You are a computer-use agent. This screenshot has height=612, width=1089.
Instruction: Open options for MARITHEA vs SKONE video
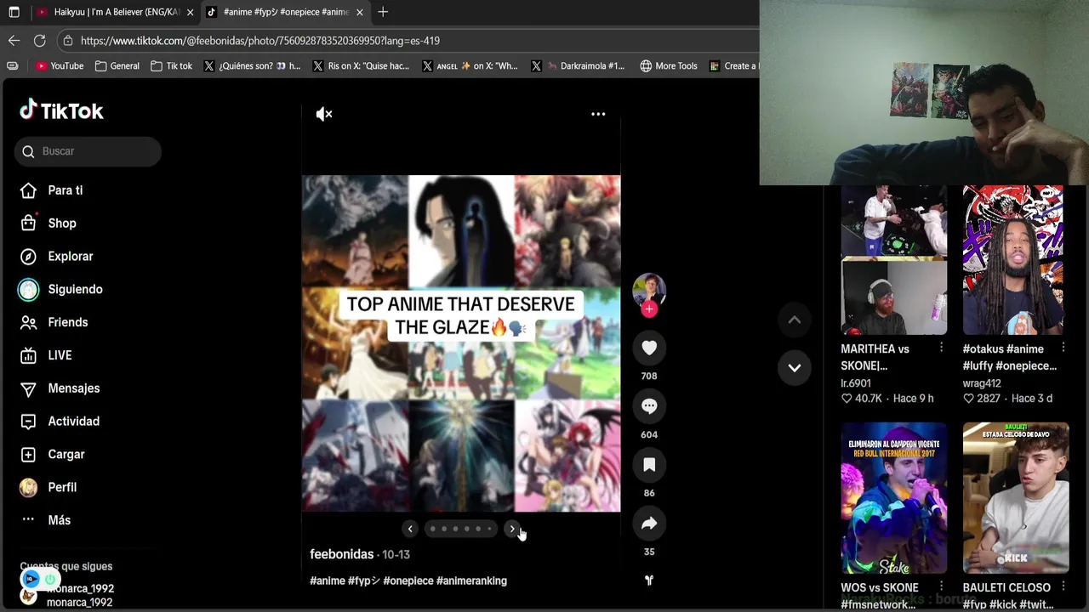[x=941, y=348]
